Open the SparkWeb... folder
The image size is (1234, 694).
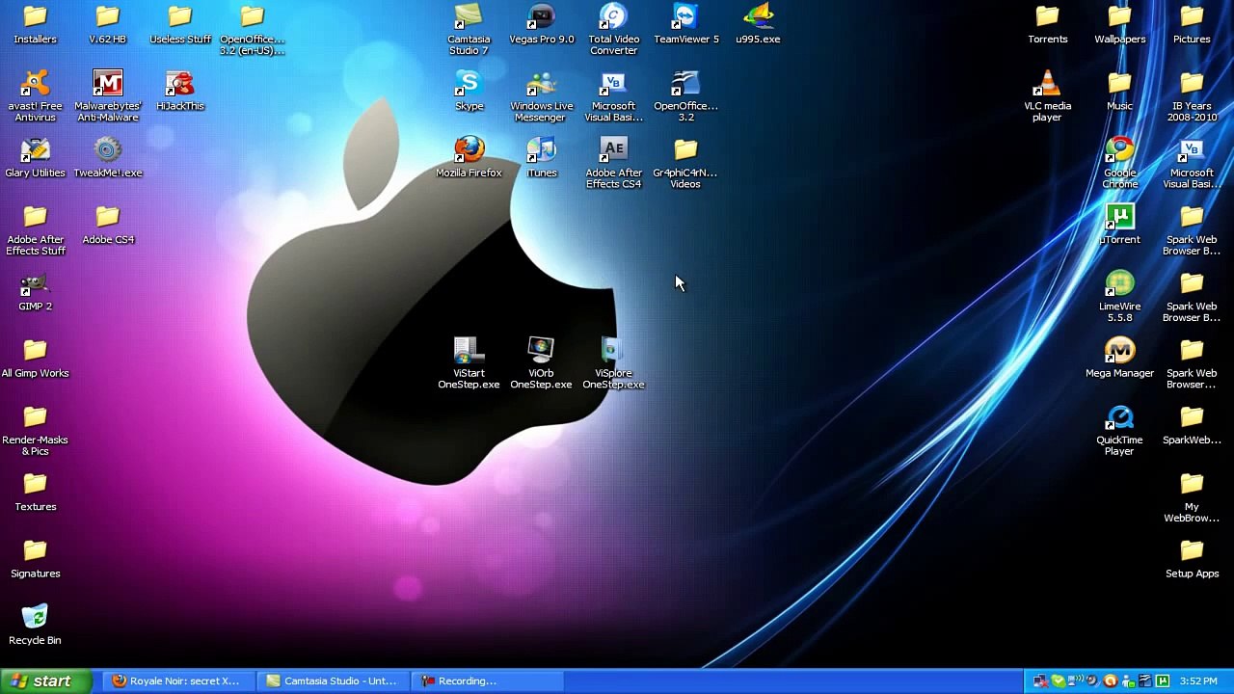tap(1192, 425)
